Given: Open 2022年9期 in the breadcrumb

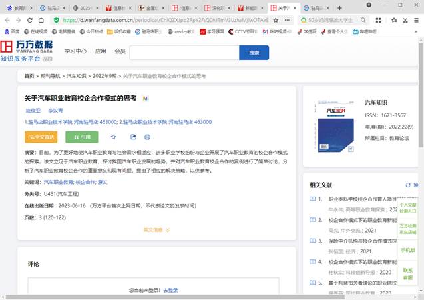Looking at the screenshot, I should pyautogui.click(x=105, y=76).
